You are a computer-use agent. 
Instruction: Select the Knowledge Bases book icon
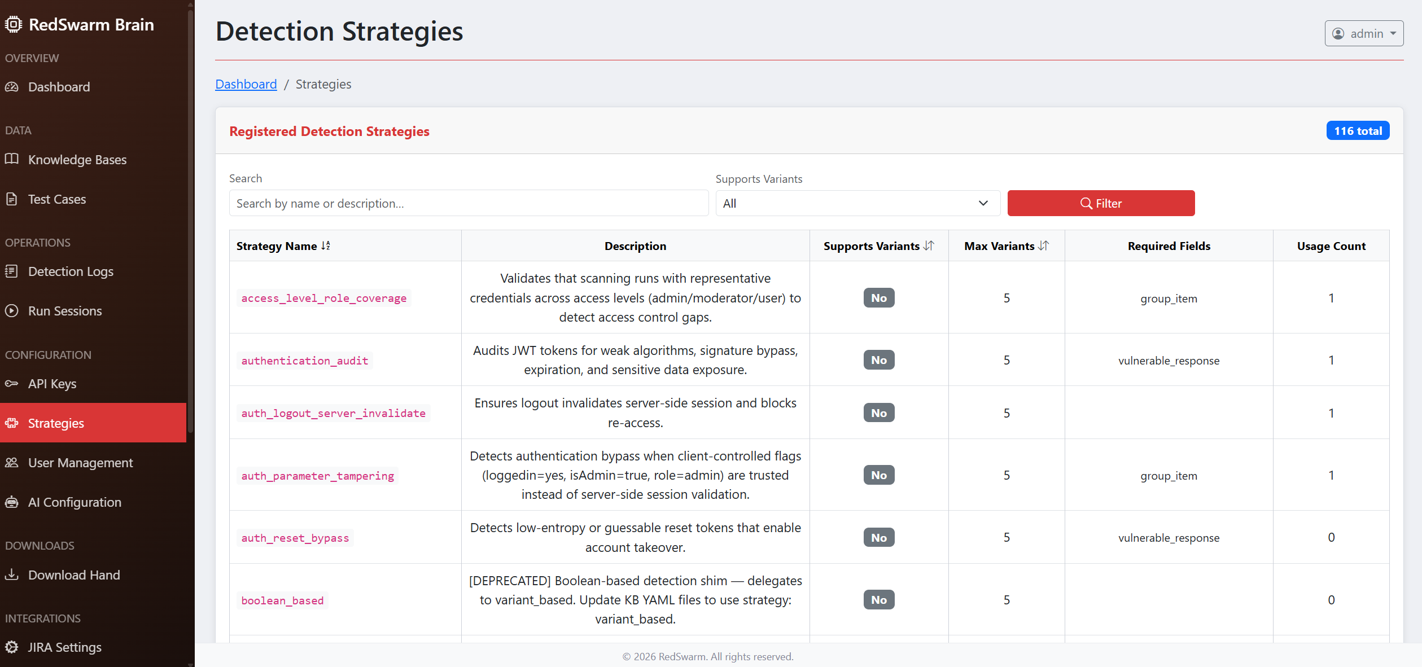point(12,159)
